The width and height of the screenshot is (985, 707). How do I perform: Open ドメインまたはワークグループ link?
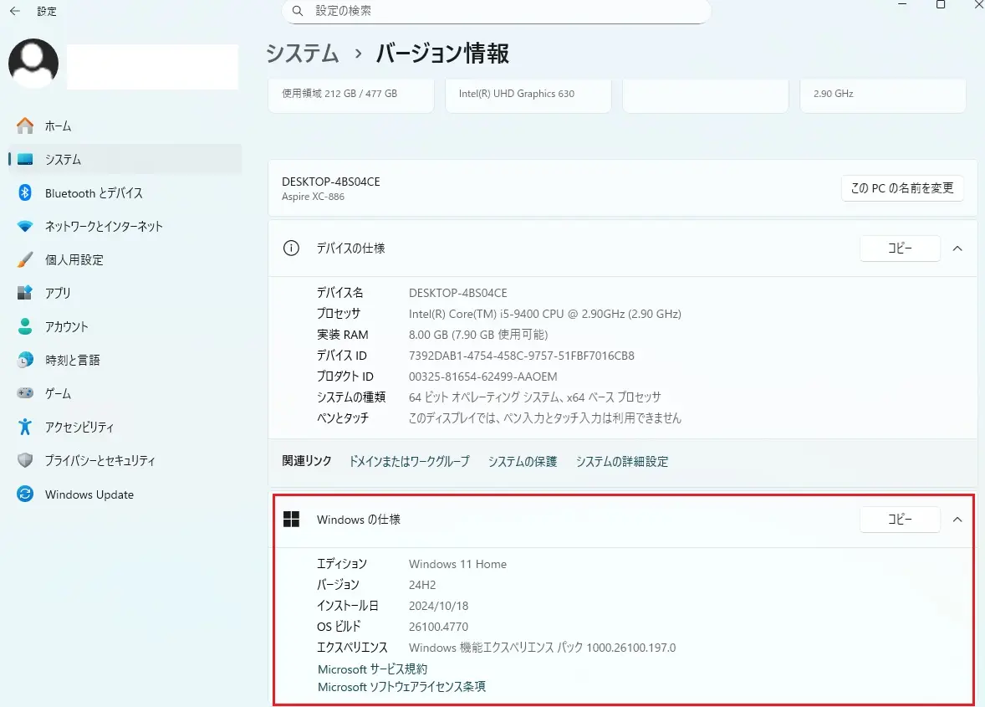click(x=409, y=461)
